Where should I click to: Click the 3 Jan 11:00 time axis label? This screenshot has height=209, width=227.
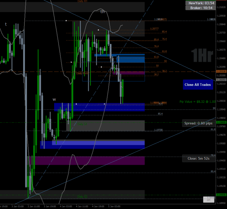(x=34, y=206)
